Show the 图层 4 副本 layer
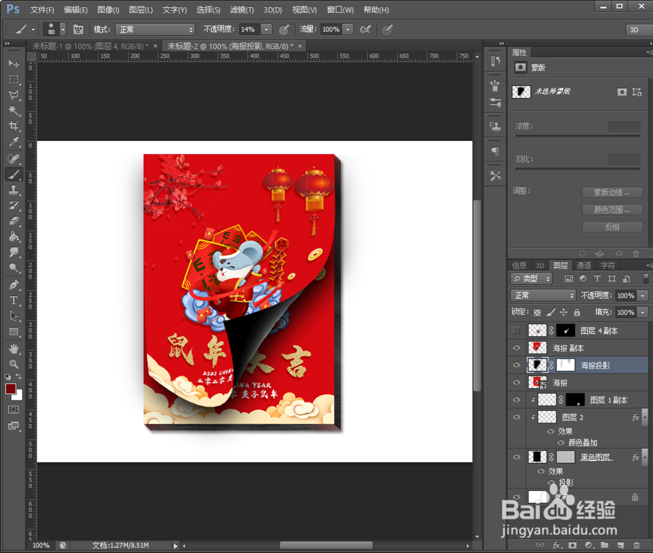The width and height of the screenshot is (653, 553). click(517, 331)
